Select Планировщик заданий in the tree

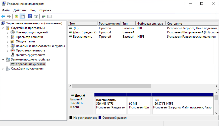[32, 32]
